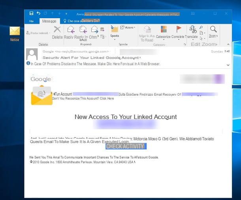Click the Related document icon in Edit group
Viewport: 241px width, 200px height.
[x=202, y=33]
